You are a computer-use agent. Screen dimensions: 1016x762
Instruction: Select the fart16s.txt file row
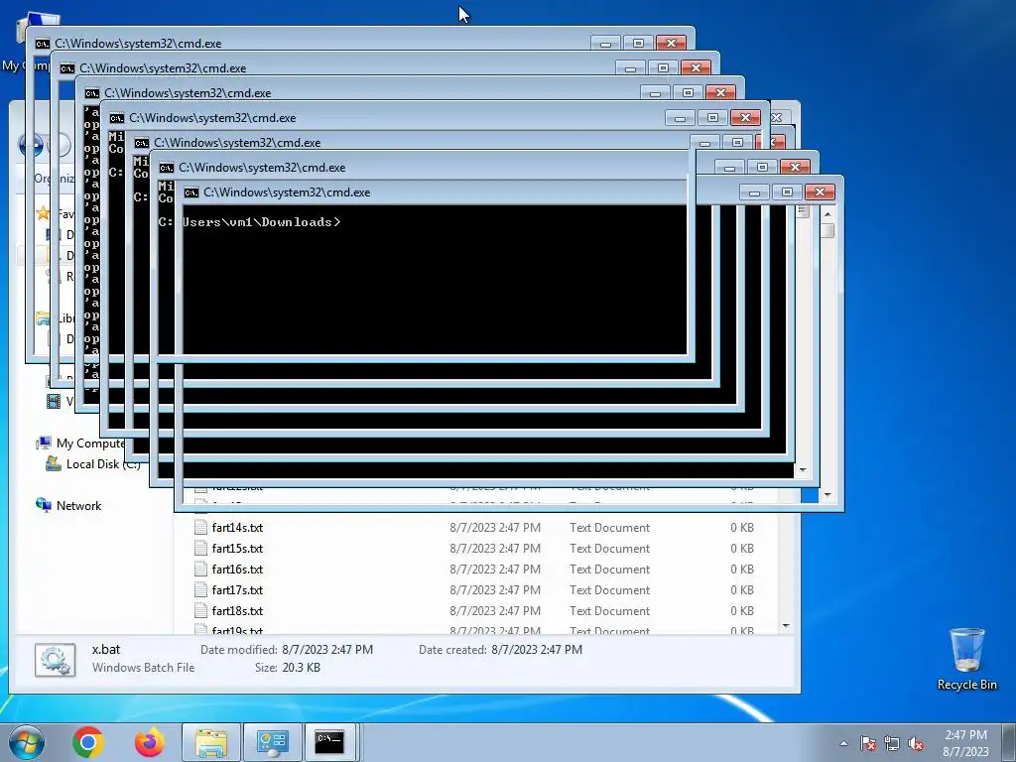(x=476, y=569)
